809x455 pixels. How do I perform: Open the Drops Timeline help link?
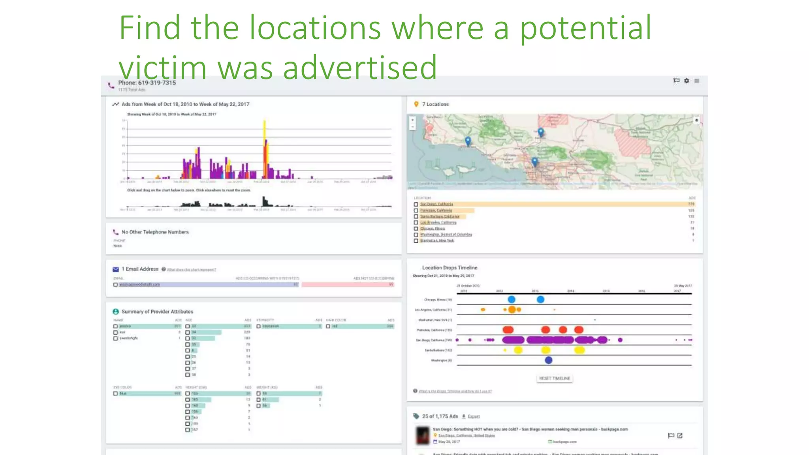(455, 391)
